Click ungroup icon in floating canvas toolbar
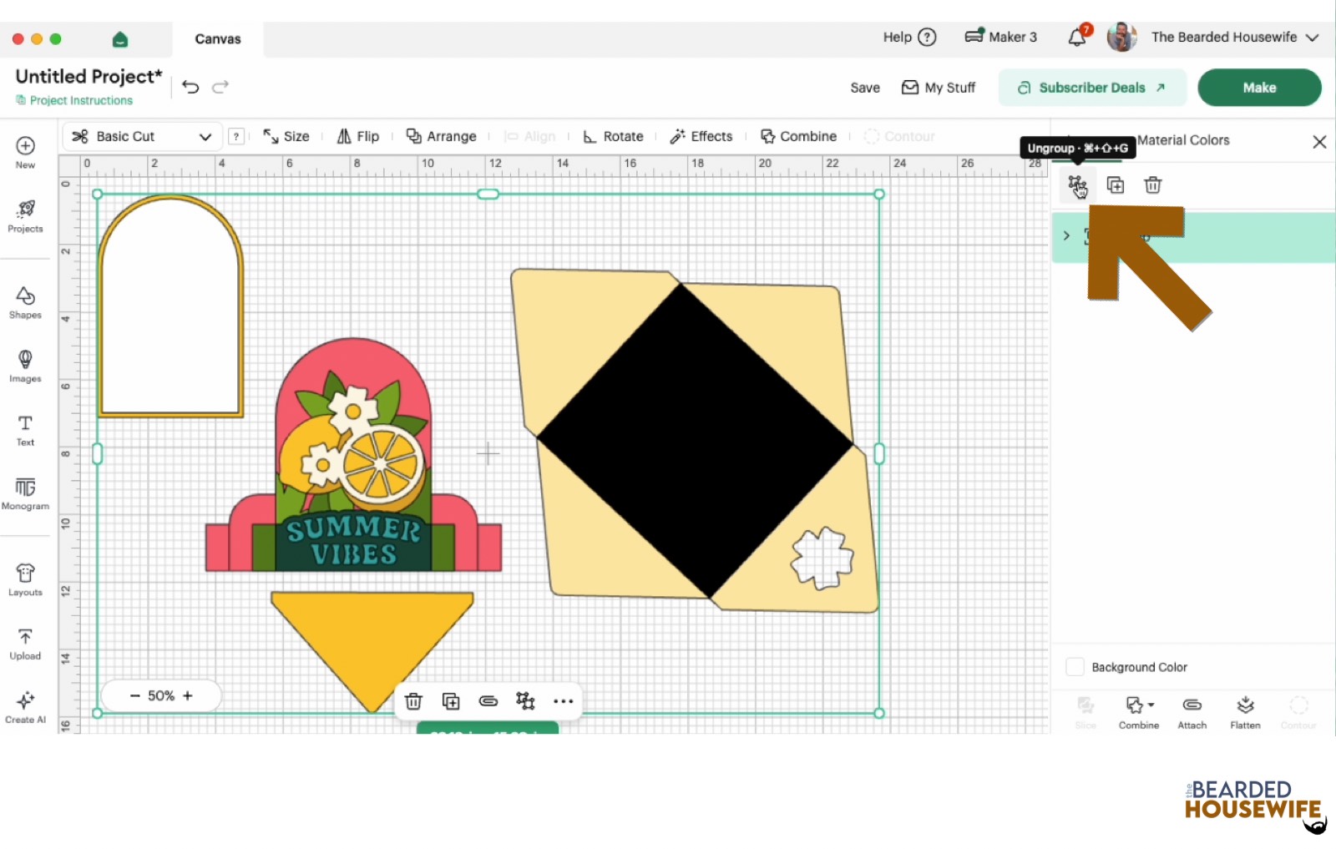 pyautogui.click(x=525, y=701)
